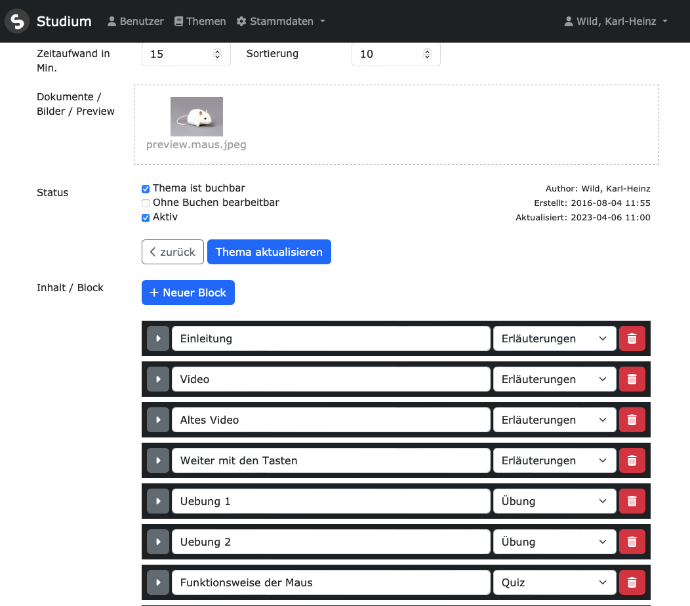Image resolution: width=690 pixels, height=606 pixels.
Task: Click trash icon for Uebung 1
Action: tap(632, 501)
